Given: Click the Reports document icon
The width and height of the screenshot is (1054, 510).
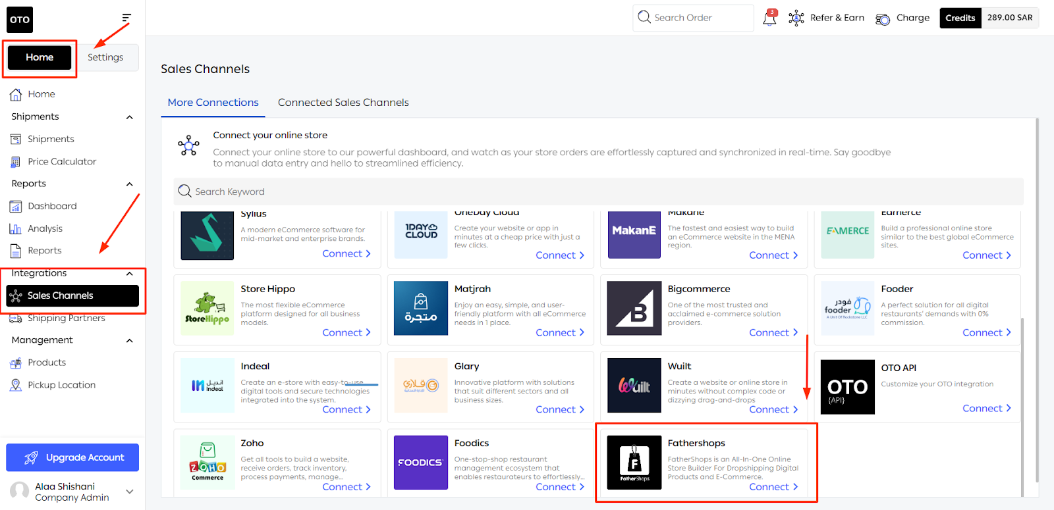Looking at the screenshot, I should pos(16,251).
